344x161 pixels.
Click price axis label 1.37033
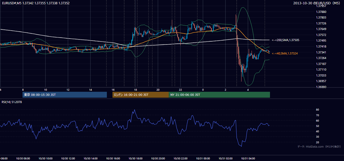321,75
